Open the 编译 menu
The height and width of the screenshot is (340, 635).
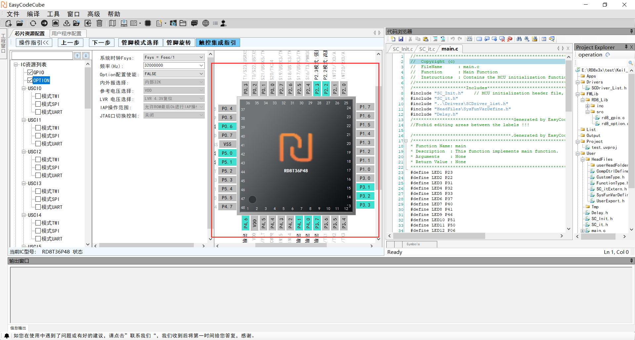point(33,14)
